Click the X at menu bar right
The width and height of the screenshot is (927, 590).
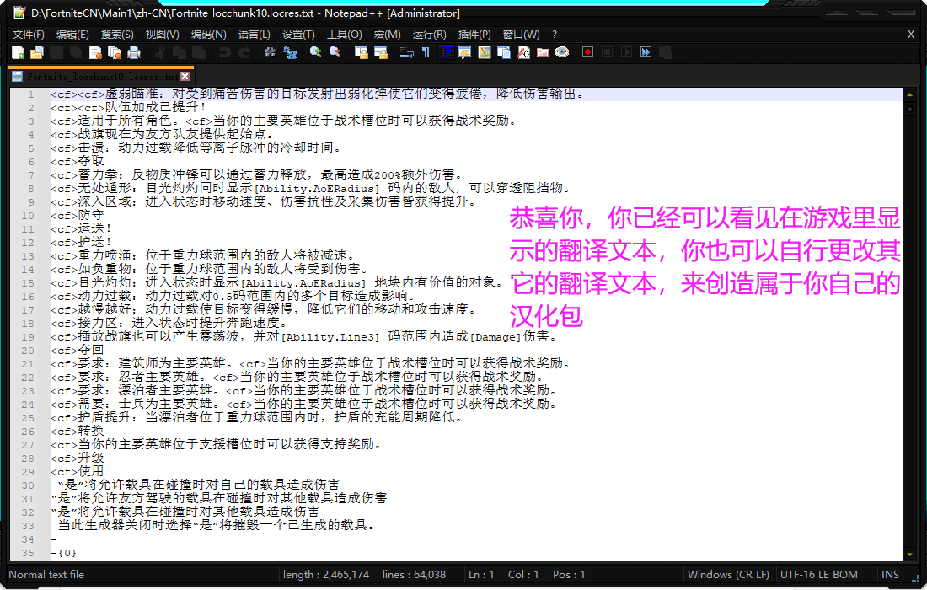point(910,35)
